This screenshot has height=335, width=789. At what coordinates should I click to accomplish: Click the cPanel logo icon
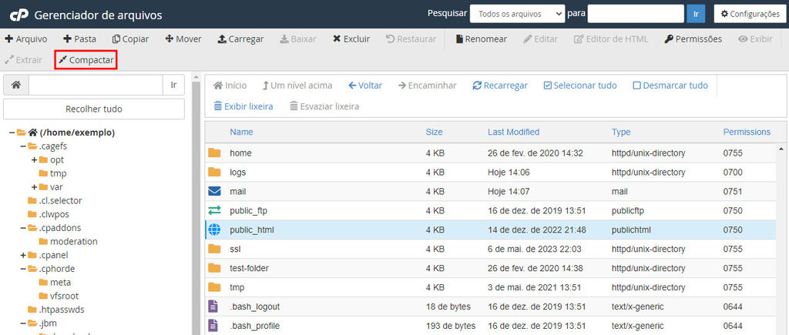19,15
